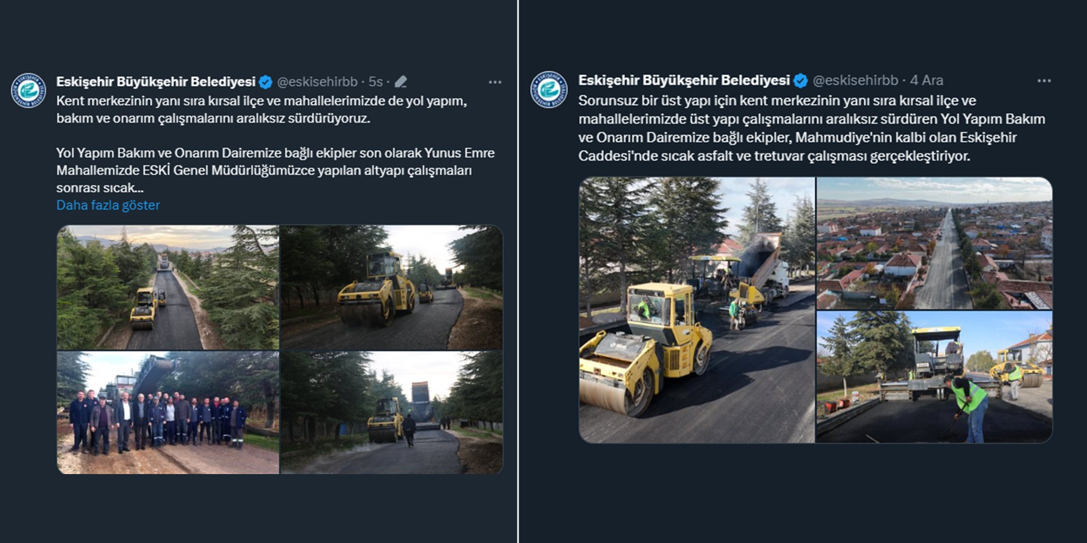This screenshot has height=543, width=1087.
Task: View the large yellow roller photo on right
Action: [x=696, y=310]
